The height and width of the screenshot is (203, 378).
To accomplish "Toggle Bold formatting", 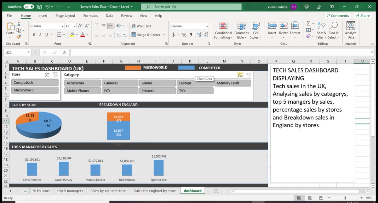I will pos(33,35).
